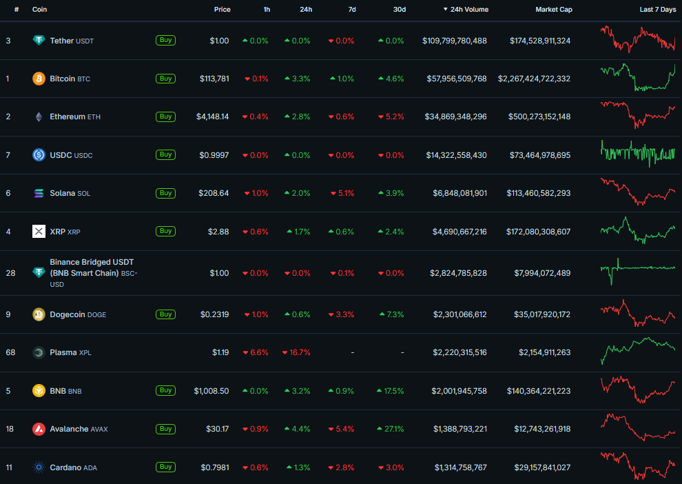682x484 pixels.
Task: Buy Cardano using its Buy button
Action: coord(166,467)
